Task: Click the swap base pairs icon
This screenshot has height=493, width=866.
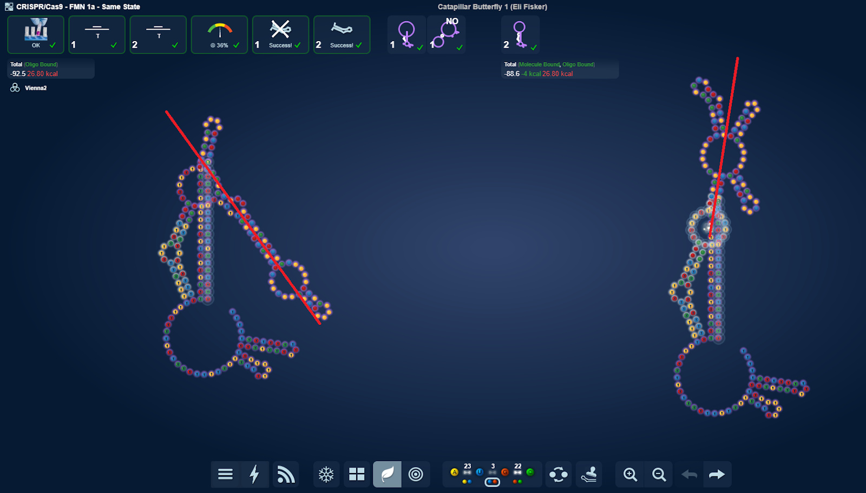Action: (558, 475)
